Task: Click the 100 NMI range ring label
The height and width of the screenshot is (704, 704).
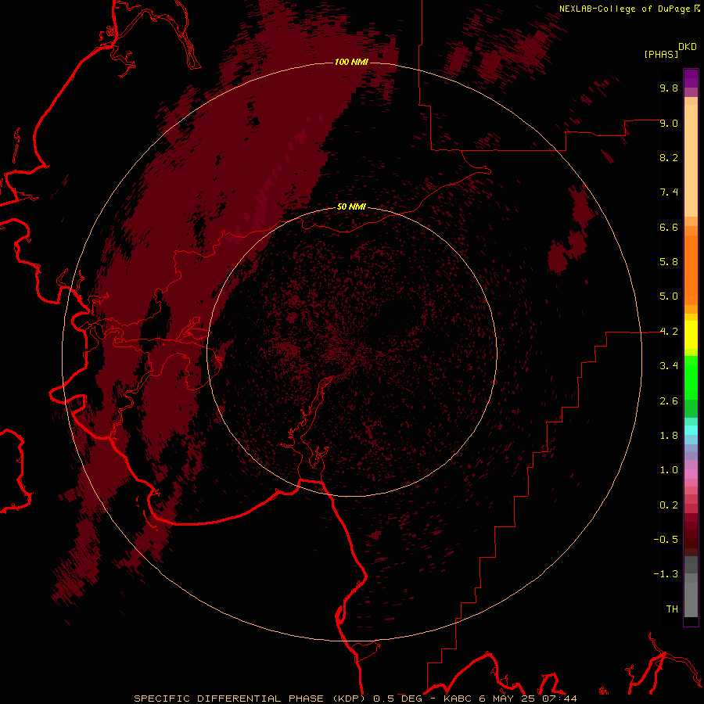Action: [351, 62]
